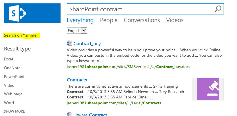The height and width of the screenshot is (116, 237).
Task: Filter results by PowerPoint type
Action: tap(14, 77)
